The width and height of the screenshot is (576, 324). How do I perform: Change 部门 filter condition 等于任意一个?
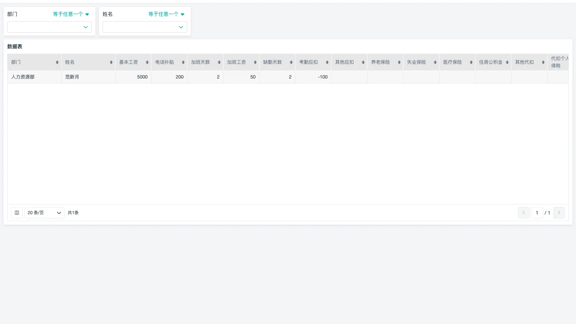(71, 14)
